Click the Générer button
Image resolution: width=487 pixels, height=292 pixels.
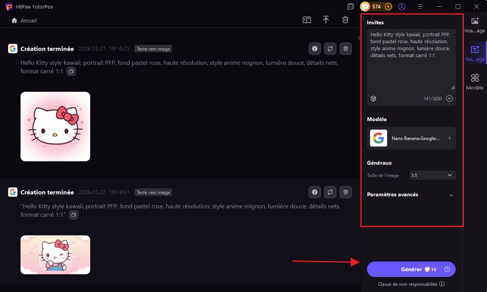click(x=411, y=269)
